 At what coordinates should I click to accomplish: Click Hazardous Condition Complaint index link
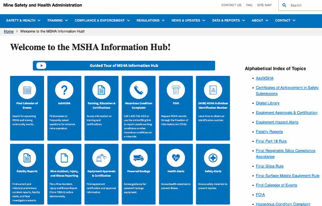pos(283,204)
